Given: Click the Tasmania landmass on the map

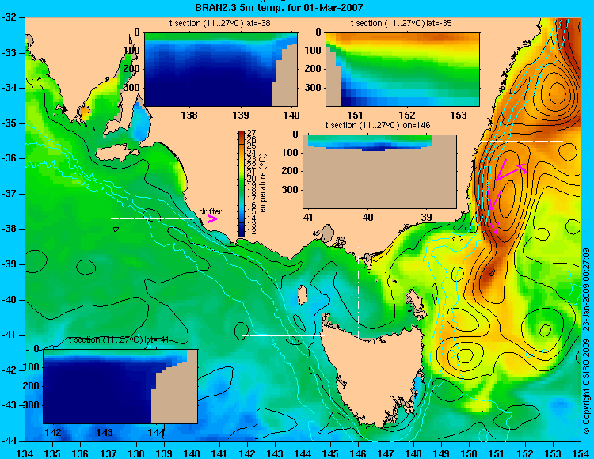Looking at the screenshot, I should coord(373,377).
